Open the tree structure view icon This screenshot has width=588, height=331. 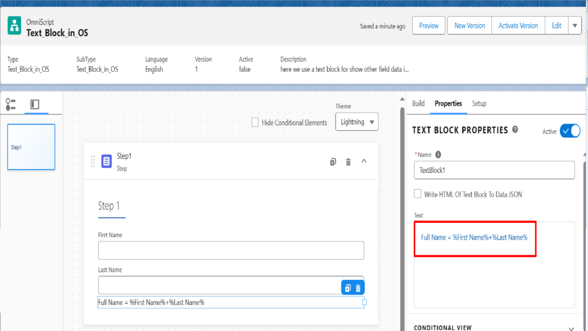(x=11, y=105)
